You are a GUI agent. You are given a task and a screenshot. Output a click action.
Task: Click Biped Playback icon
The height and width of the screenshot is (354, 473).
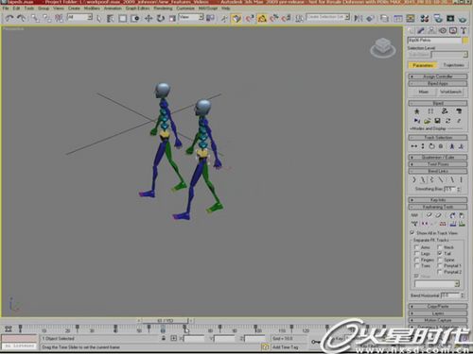tap(417, 121)
